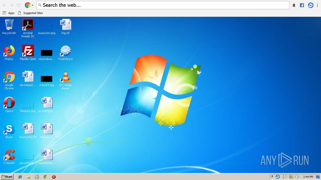Open the Chrome logo dropdown arrow
The image size is (321, 180).
[32, 5]
